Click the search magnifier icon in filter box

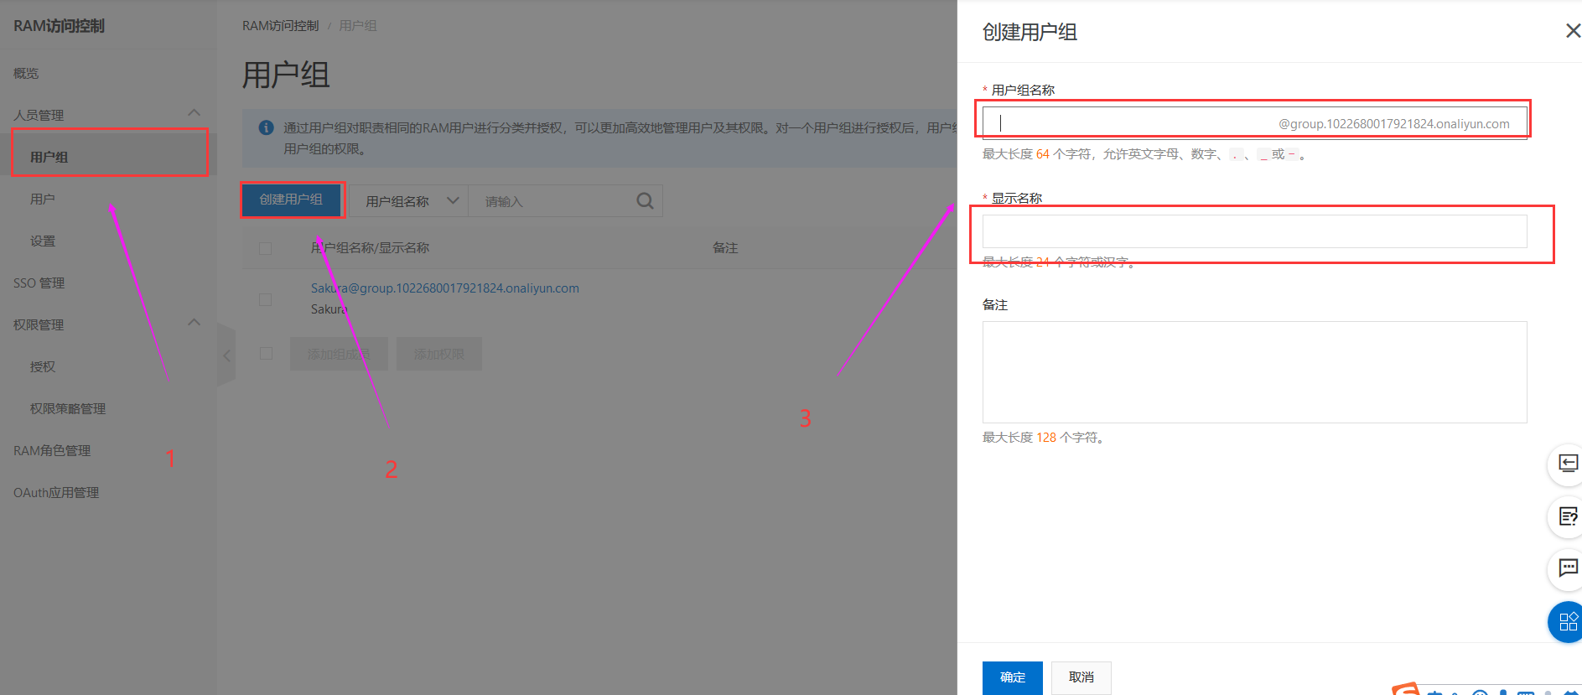coord(645,201)
